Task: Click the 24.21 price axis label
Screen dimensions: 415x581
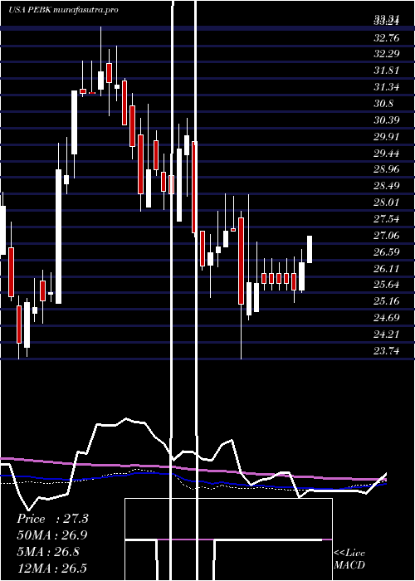Action: click(x=387, y=334)
